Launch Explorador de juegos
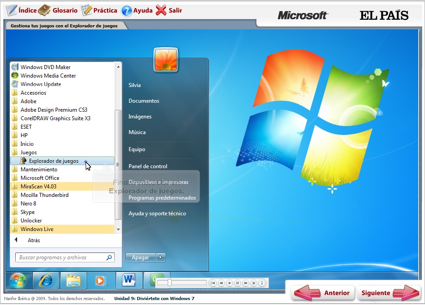The image size is (425, 305). [62, 161]
